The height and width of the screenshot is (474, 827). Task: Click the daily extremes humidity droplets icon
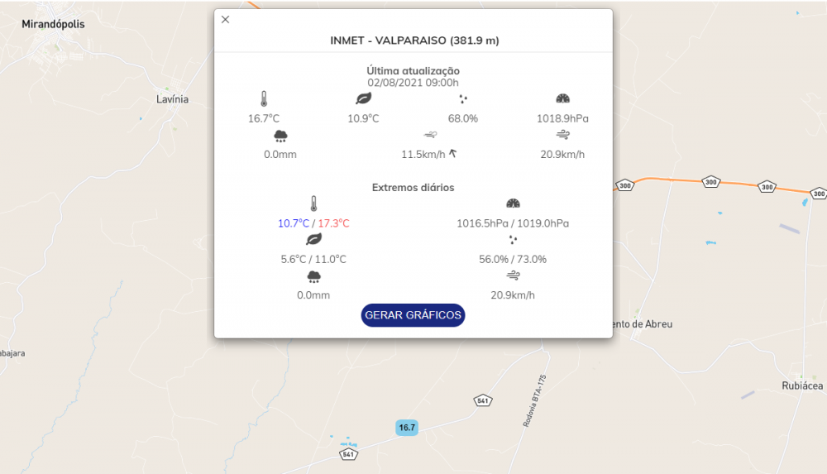513,240
